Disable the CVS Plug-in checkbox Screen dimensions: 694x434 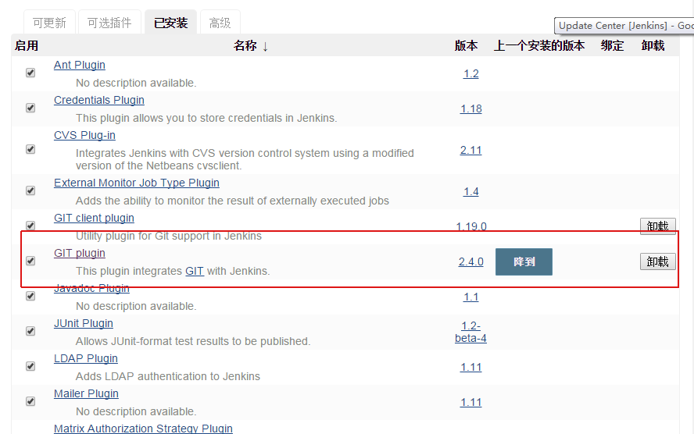[x=30, y=149]
